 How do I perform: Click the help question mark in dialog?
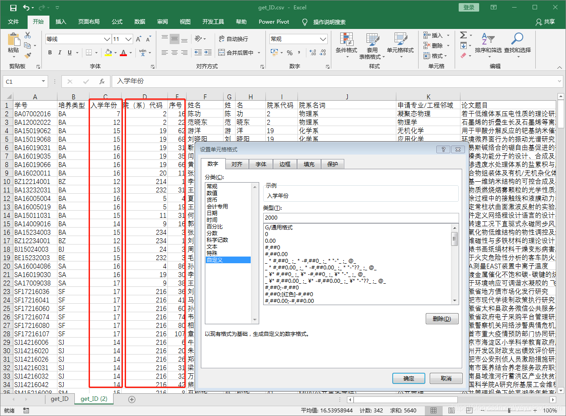click(x=443, y=150)
